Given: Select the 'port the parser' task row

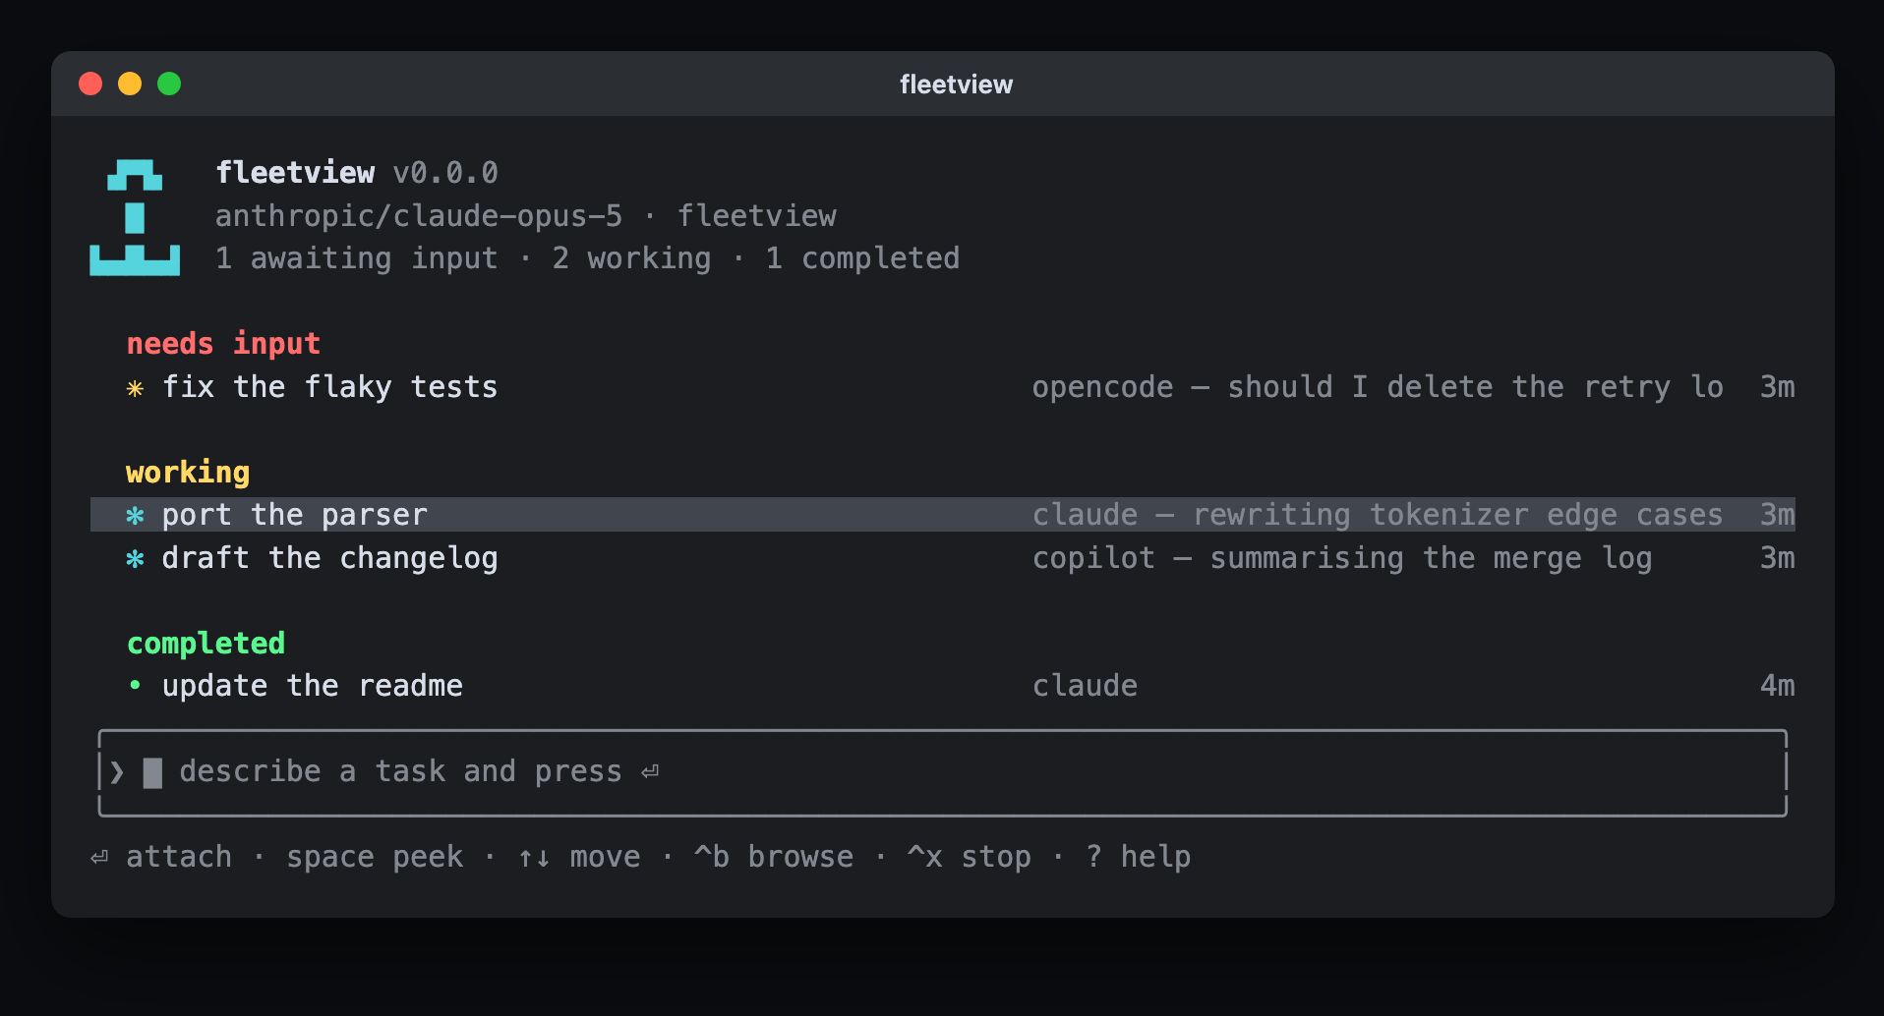Looking at the screenshot, I should [942, 515].
